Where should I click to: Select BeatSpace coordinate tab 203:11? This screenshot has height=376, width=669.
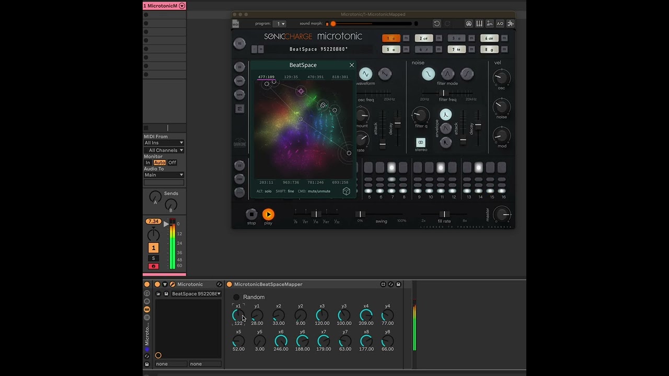point(266,182)
